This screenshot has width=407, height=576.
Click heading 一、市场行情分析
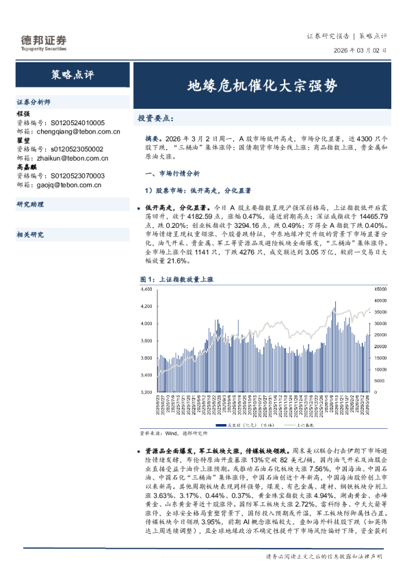(x=172, y=173)
